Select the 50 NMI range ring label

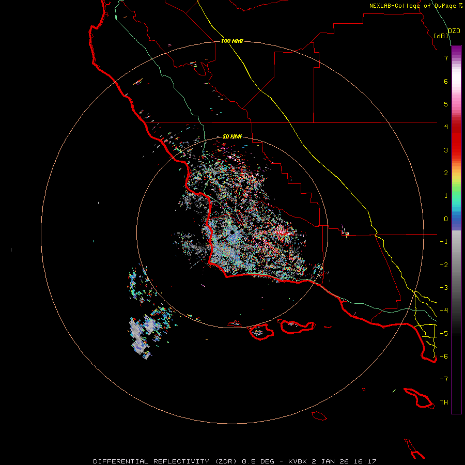pos(232,136)
